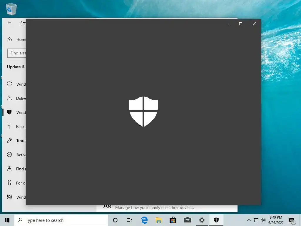The height and width of the screenshot is (226, 301).
Task: Open File Explorer from taskbar
Action: point(158,220)
